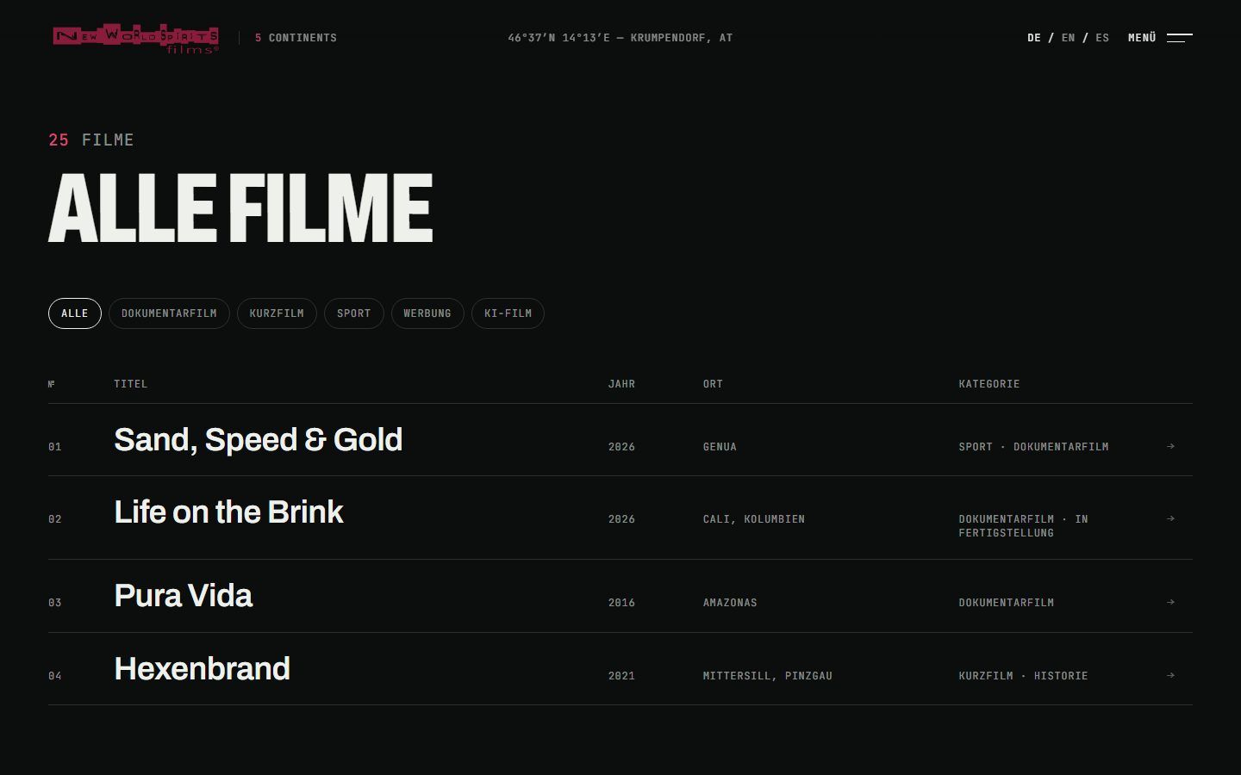Click the ALLE FILME page heading
Image resolution: width=1241 pixels, height=775 pixels.
[x=240, y=208]
